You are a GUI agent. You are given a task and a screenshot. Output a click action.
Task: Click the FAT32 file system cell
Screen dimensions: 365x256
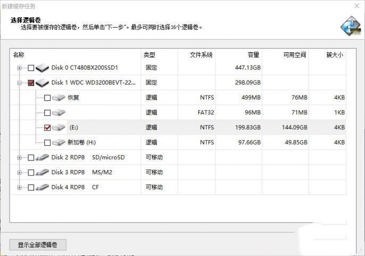pyautogui.click(x=206, y=113)
